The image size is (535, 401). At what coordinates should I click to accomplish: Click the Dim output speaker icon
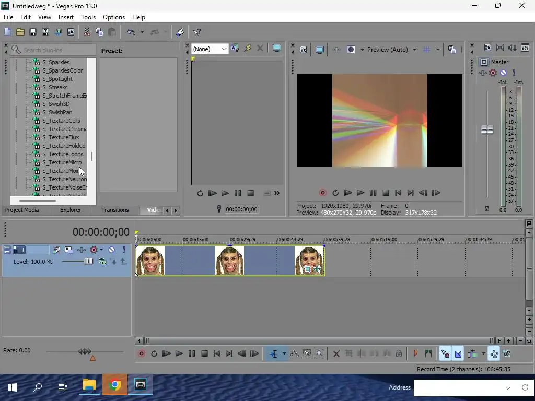click(x=513, y=48)
